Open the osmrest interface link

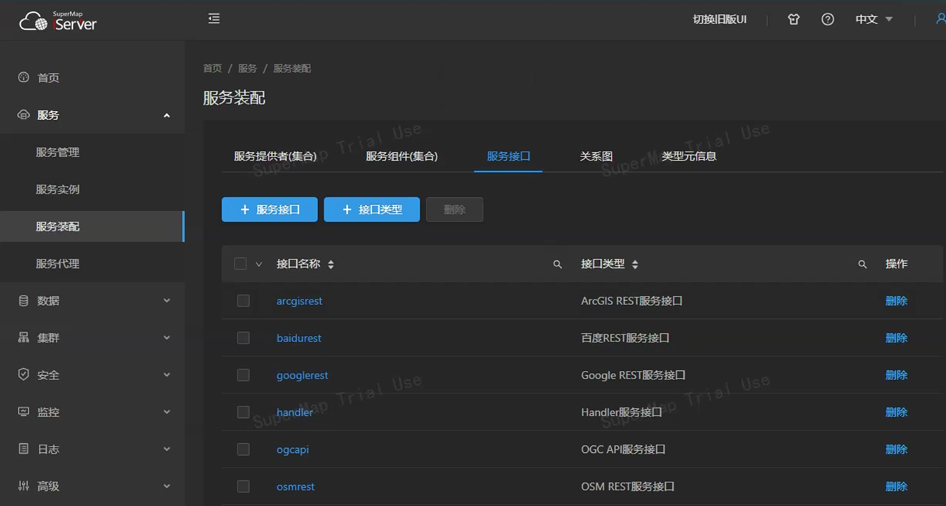tap(296, 486)
